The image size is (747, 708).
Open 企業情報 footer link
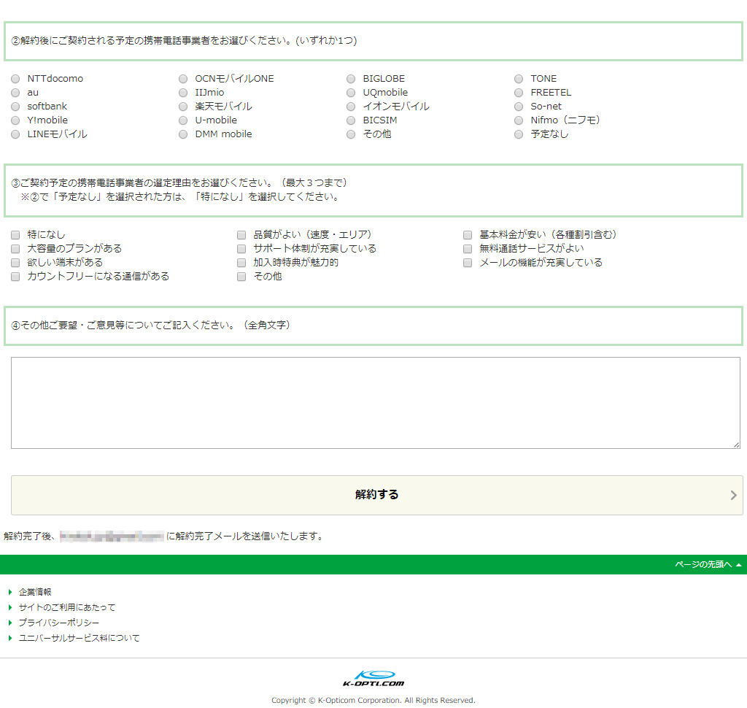tap(35, 592)
